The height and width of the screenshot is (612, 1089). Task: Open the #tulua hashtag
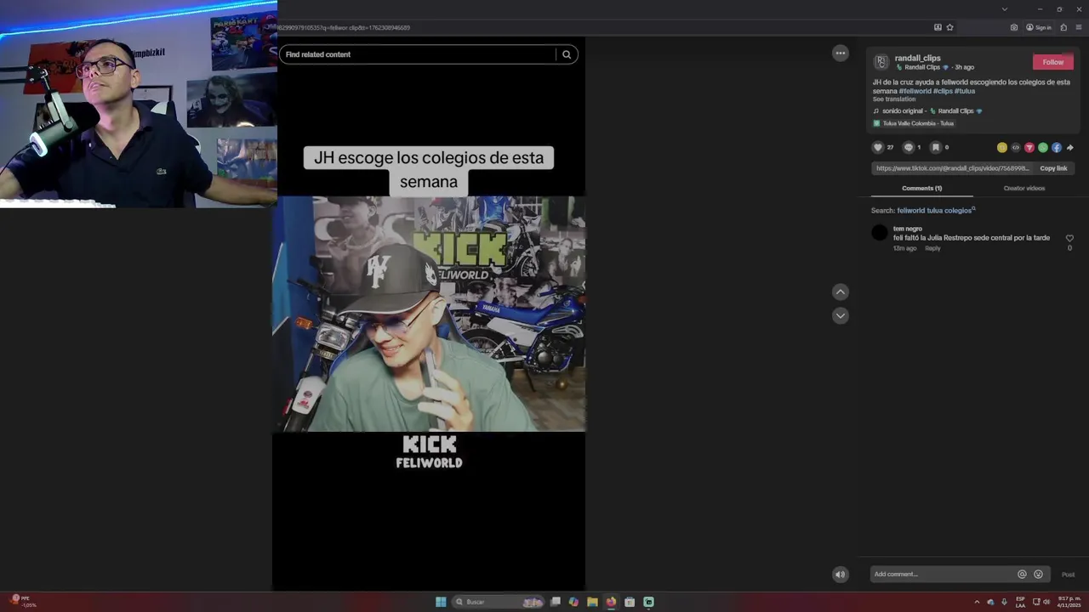coord(965,91)
